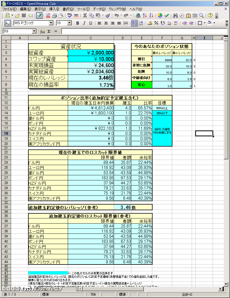
Task: Switch to the ポジション sheet tab
Action: click(42, 289)
